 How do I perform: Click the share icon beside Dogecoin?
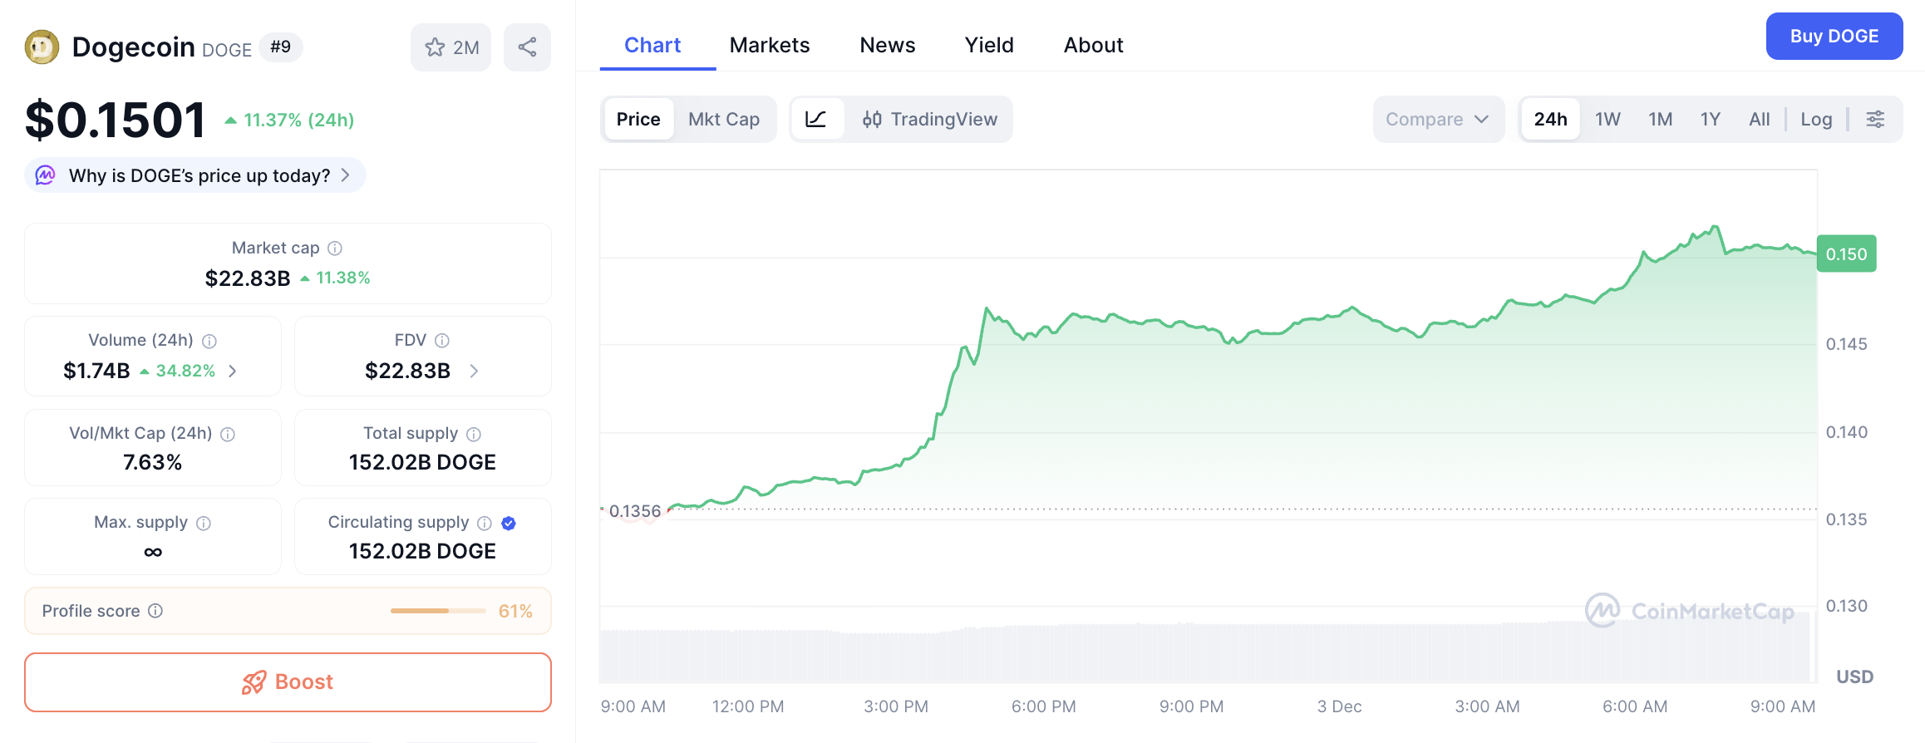point(527,47)
